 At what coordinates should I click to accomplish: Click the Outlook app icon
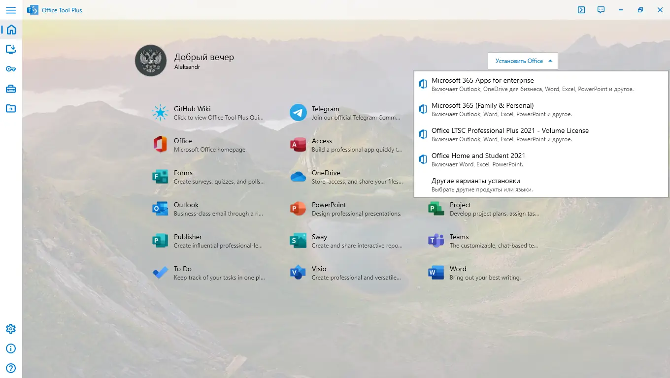tap(160, 209)
